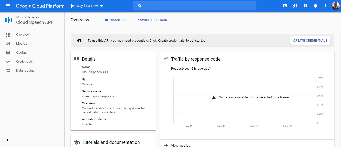Click the search magnifier icon
Image resolution: width=341 pixels, height=147 pixels.
click(140, 6)
